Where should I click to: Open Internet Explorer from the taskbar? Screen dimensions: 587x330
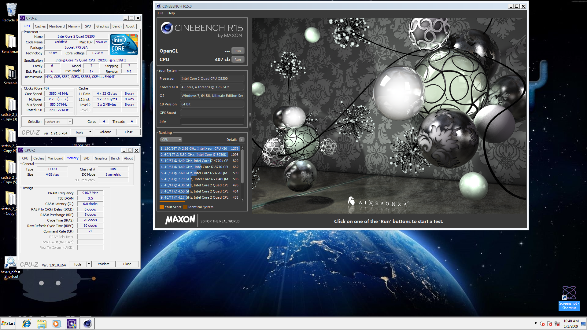[27, 324]
